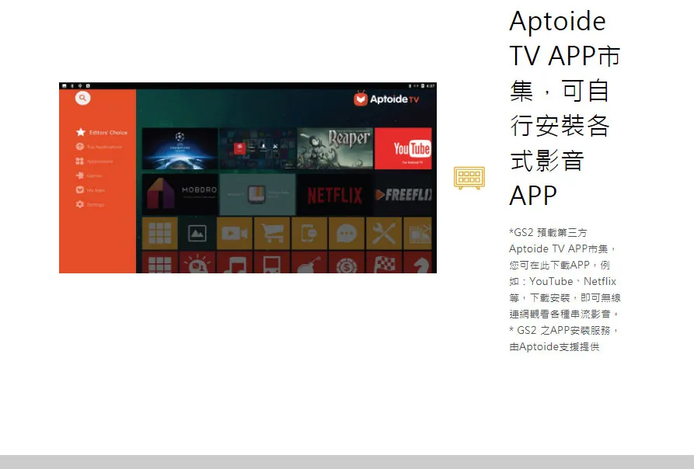
Task: Select the video camera category icon
Action: (x=235, y=233)
